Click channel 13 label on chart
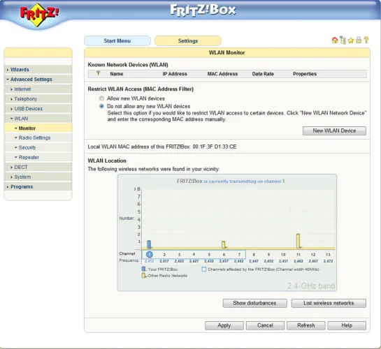This screenshot has width=381, height=349. (x=328, y=255)
